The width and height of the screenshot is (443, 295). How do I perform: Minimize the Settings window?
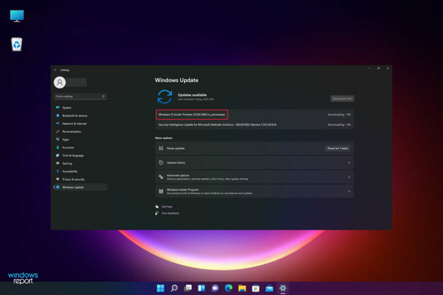point(369,68)
